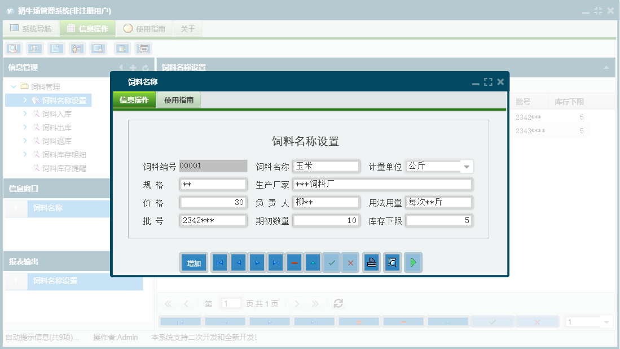The image size is (620, 349).
Task: Select 信息操作 tab in 饲料名称 dialog
Action: click(134, 100)
